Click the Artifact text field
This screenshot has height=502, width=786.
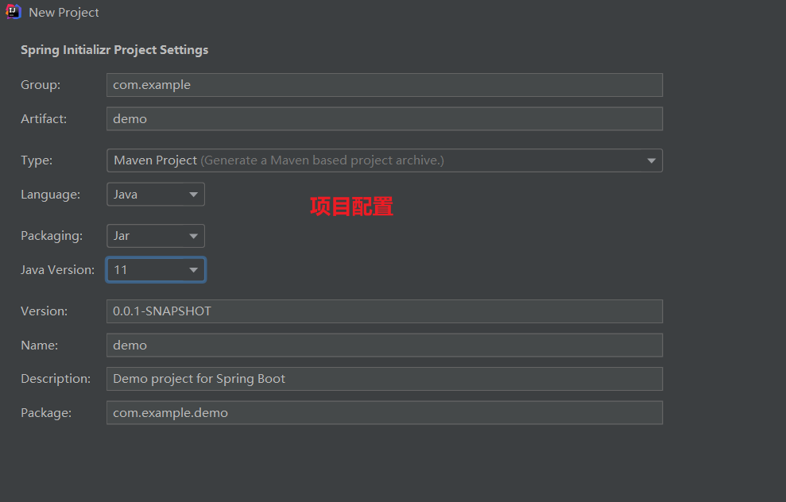385,118
